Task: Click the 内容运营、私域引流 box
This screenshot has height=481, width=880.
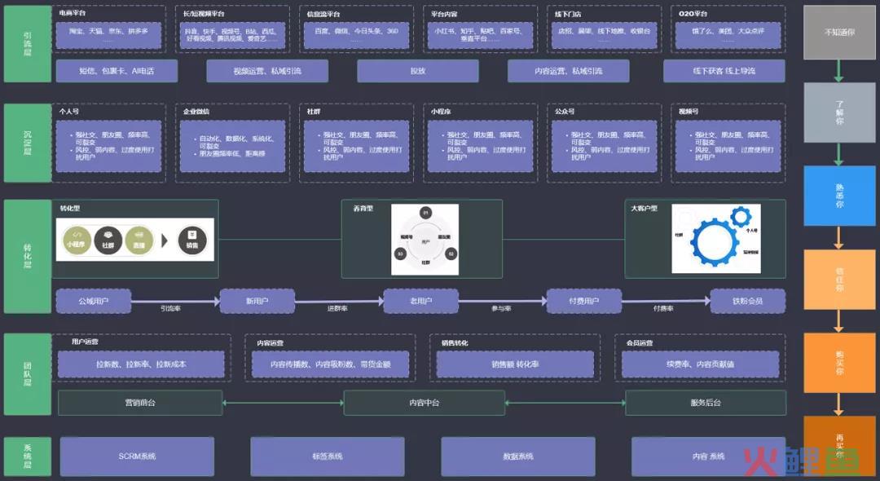Action: [569, 71]
